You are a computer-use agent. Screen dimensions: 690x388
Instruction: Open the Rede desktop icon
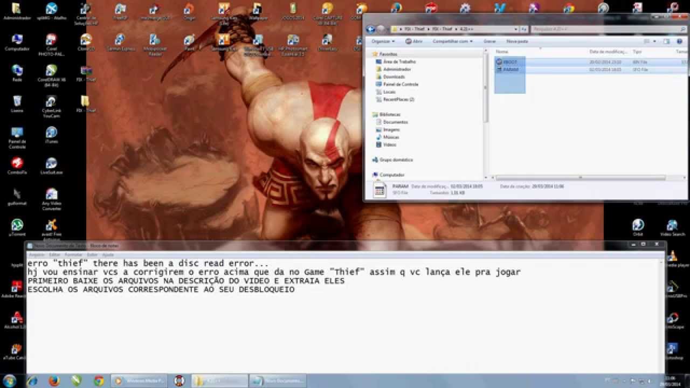17,73
